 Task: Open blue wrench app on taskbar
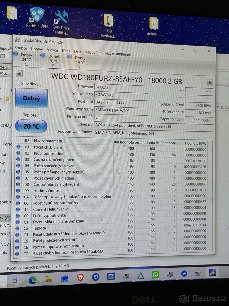pyautogui.click(x=184, y=274)
